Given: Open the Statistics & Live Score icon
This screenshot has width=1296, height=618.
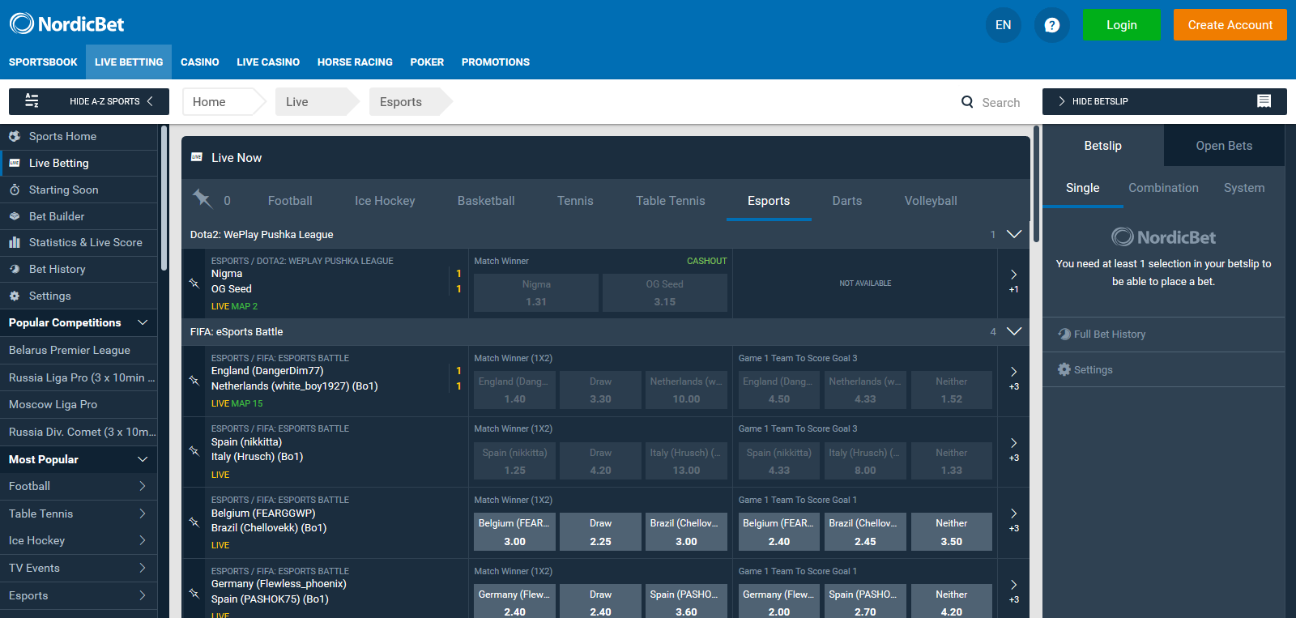Looking at the screenshot, I should [x=15, y=242].
